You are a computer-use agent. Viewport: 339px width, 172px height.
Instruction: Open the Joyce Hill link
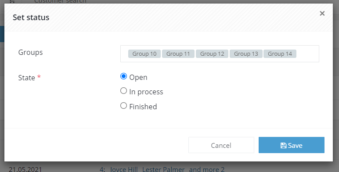[x=124, y=169]
